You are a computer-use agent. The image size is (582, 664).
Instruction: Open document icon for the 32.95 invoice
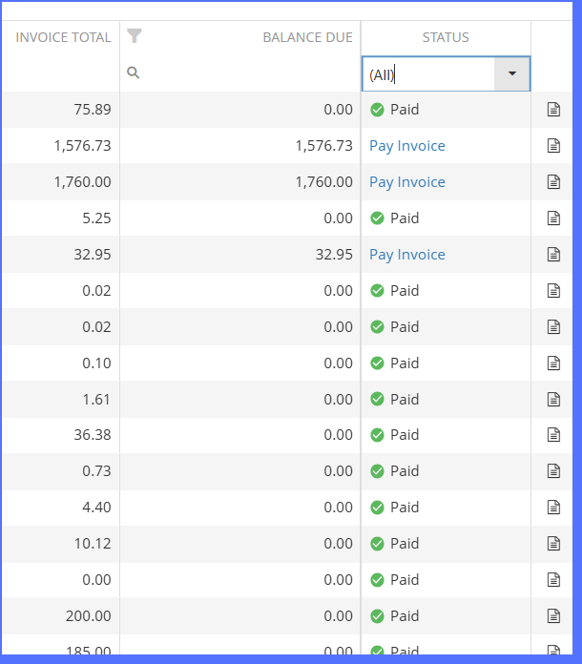(553, 255)
